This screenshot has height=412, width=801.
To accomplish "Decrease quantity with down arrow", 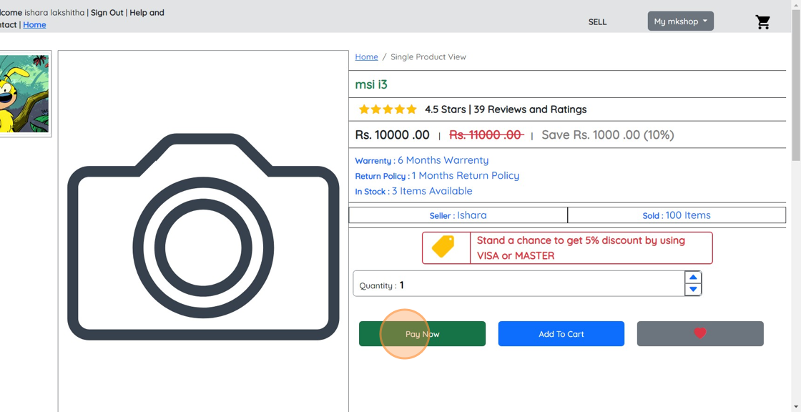I will pyautogui.click(x=693, y=289).
